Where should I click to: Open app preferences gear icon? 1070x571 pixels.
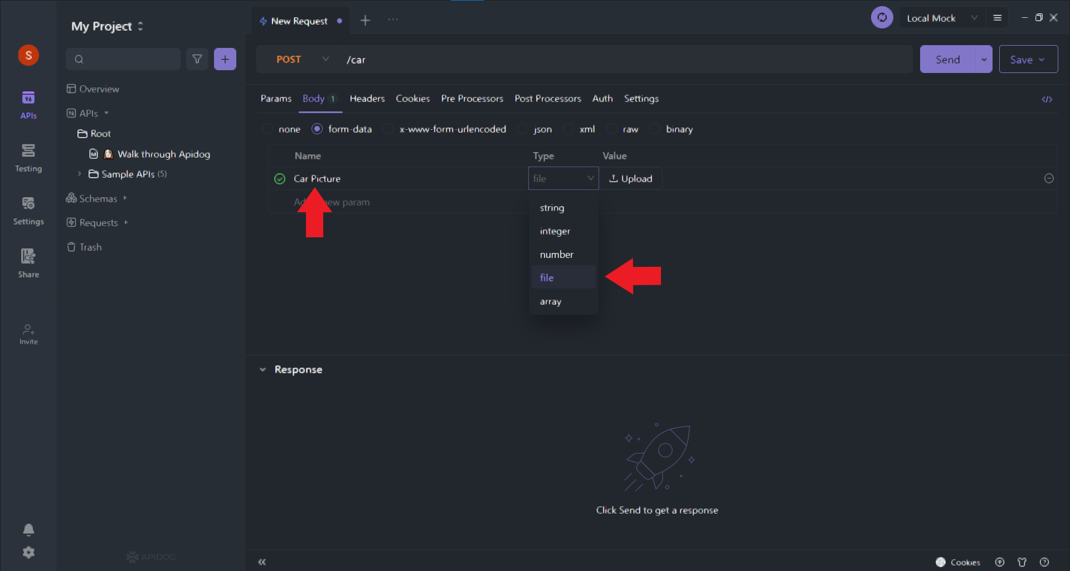click(x=28, y=552)
